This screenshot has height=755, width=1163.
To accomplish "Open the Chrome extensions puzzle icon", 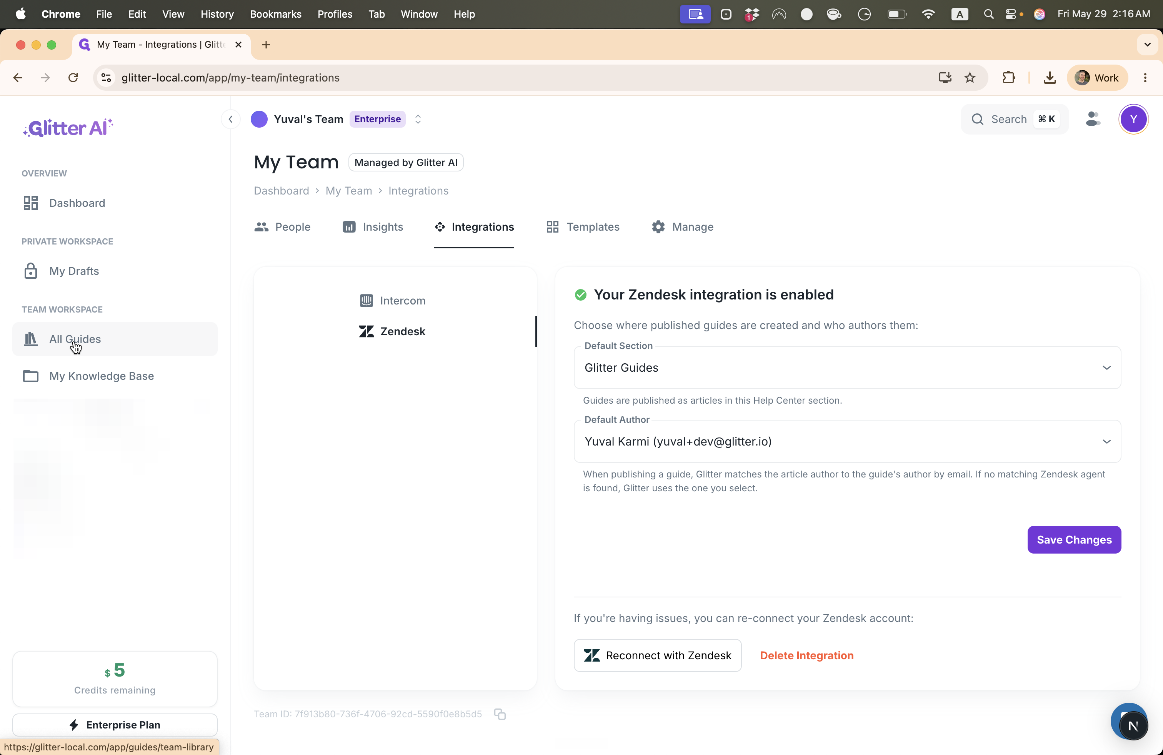I will 1008,78.
